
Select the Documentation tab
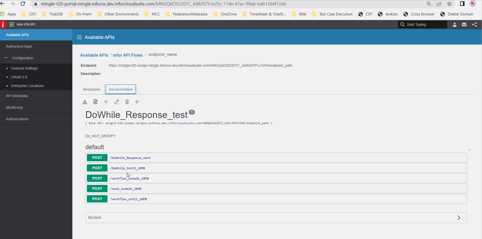click(x=121, y=89)
